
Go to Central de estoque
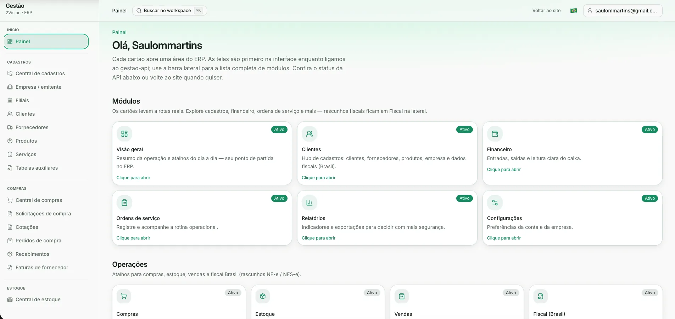[46, 299]
